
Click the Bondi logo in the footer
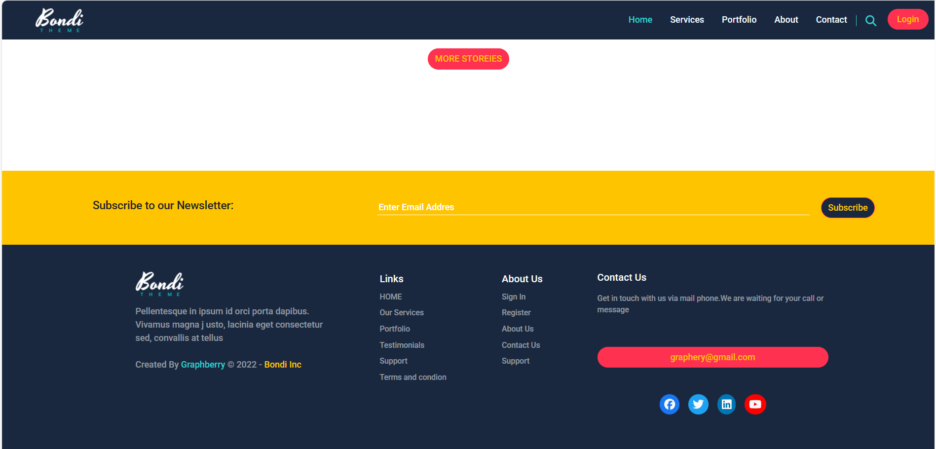(x=159, y=284)
